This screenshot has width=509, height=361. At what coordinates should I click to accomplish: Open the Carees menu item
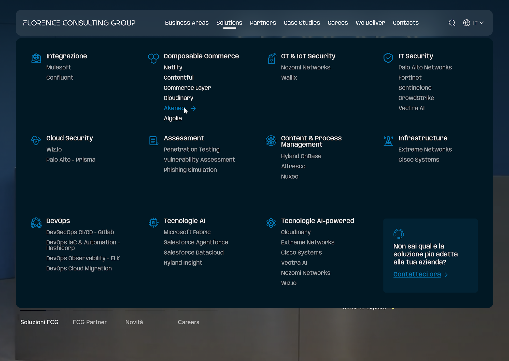click(x=338, y=23)
